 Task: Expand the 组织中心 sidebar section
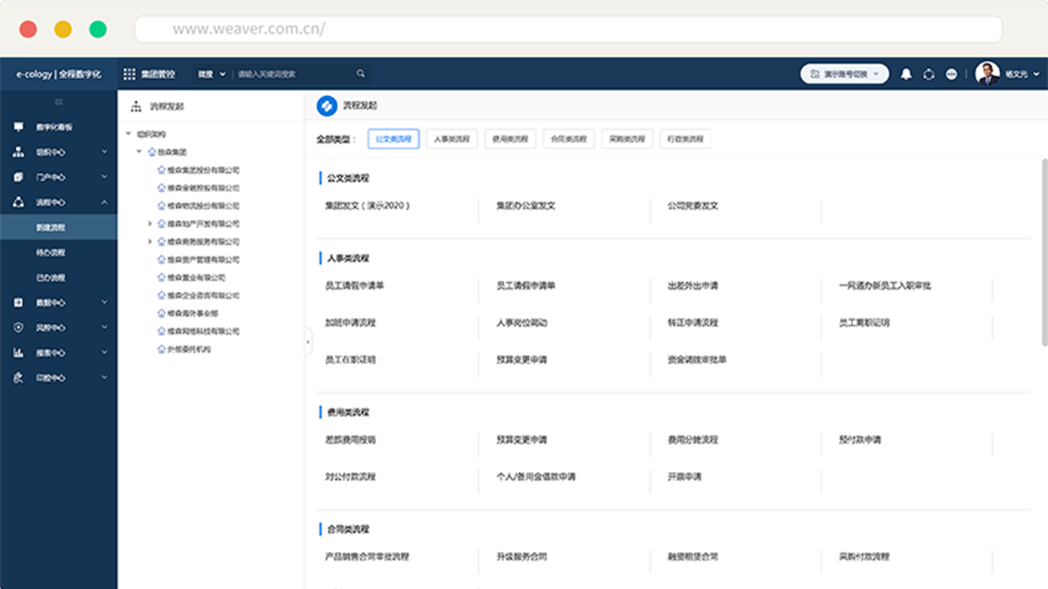pyautogui.click(x=104, y=152)
